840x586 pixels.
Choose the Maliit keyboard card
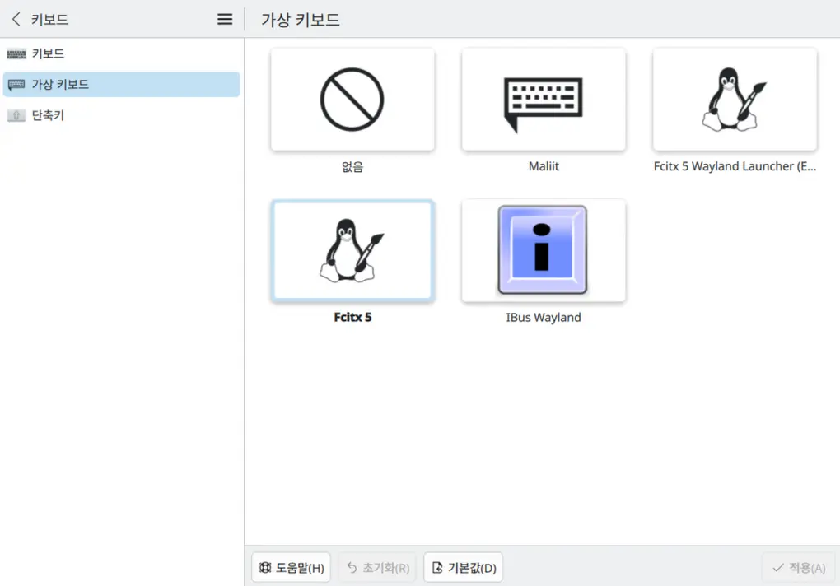point(544,100)
